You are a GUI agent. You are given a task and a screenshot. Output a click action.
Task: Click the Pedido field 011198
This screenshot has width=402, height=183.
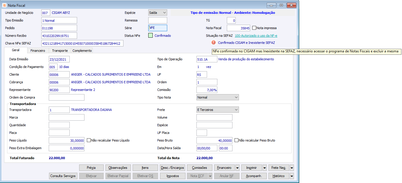pos(59,28)
